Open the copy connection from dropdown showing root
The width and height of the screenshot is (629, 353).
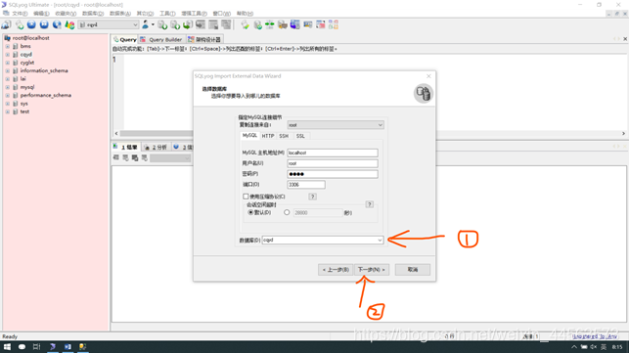336,125
